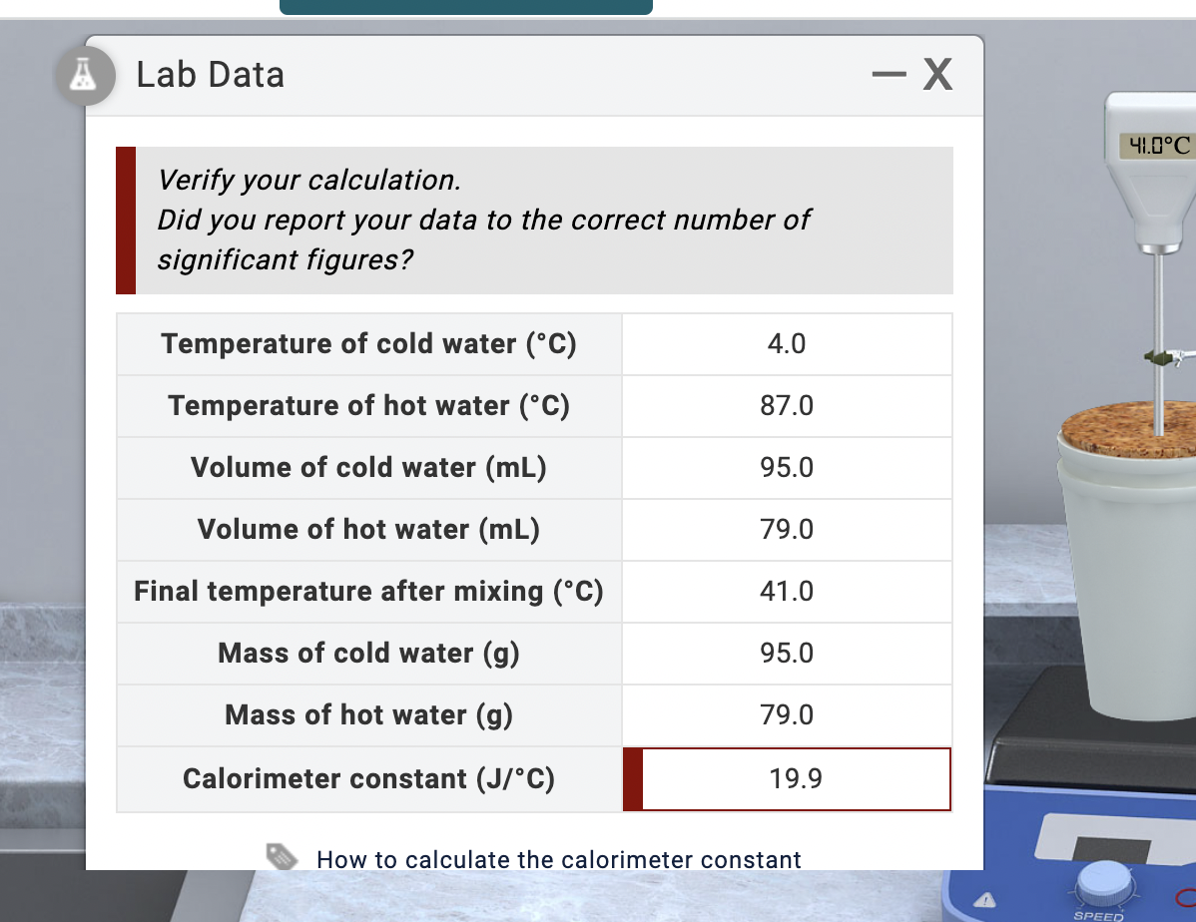Image resolution: width=1196 pixels, height=922 pixels.
Task: Click the cork lid of the calorimeter
Action: (x=1130, y=429)
